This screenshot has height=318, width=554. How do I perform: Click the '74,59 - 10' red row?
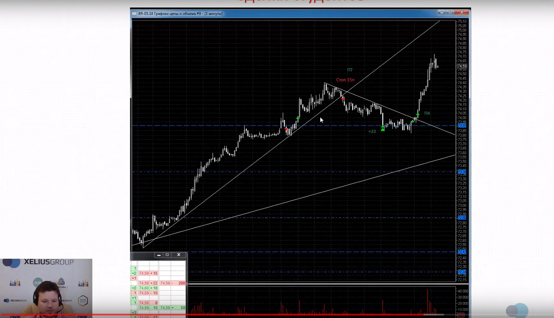pos(148,293)
